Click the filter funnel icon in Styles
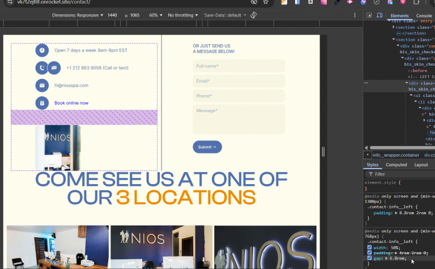Viewport: 435px width, 269px height. [x=370, y=174]
